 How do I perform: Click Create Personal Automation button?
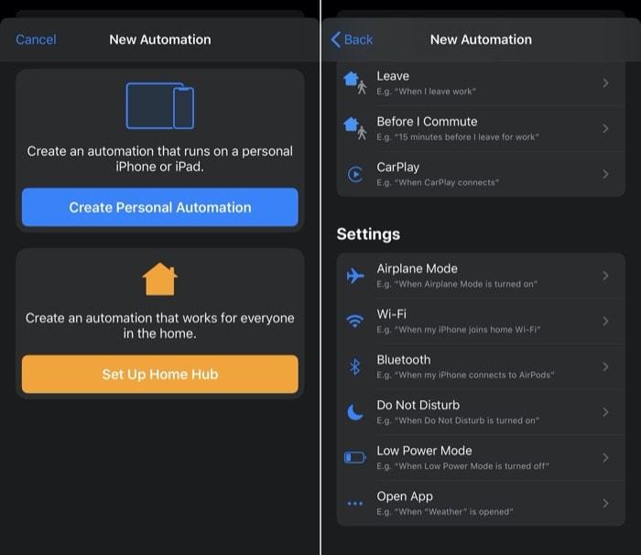[160, 207]
